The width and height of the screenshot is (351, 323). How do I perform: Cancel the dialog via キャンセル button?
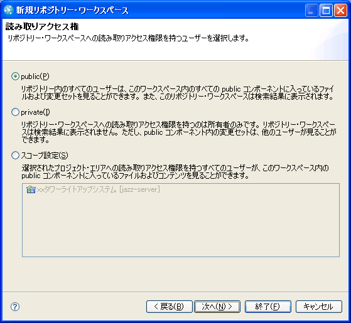319,307
